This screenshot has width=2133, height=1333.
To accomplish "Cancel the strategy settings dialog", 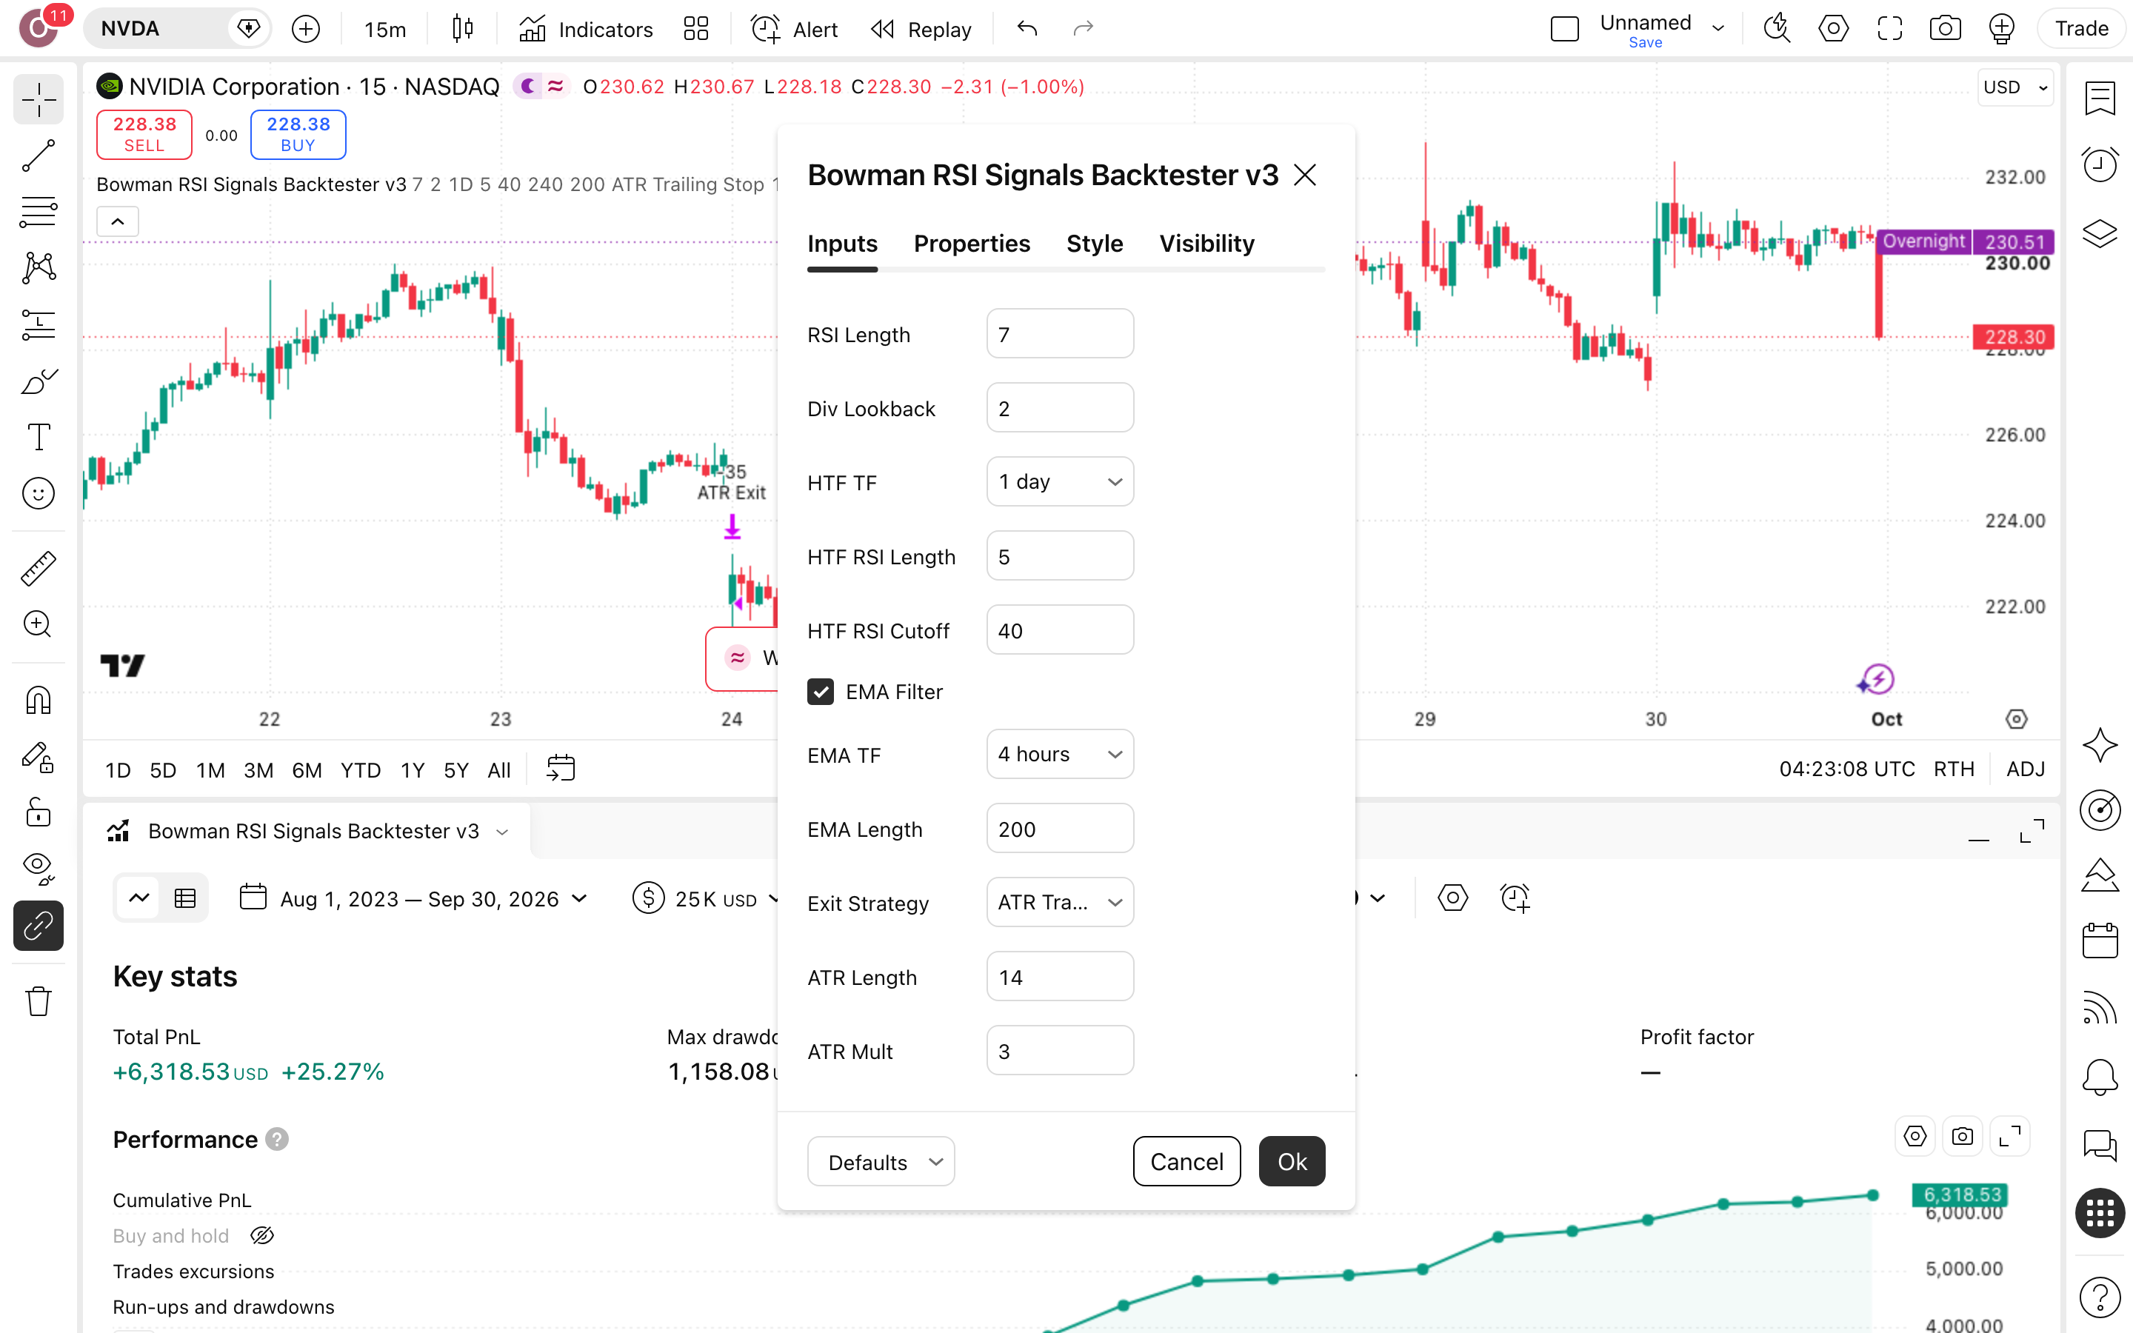I will [1186, 1161].
